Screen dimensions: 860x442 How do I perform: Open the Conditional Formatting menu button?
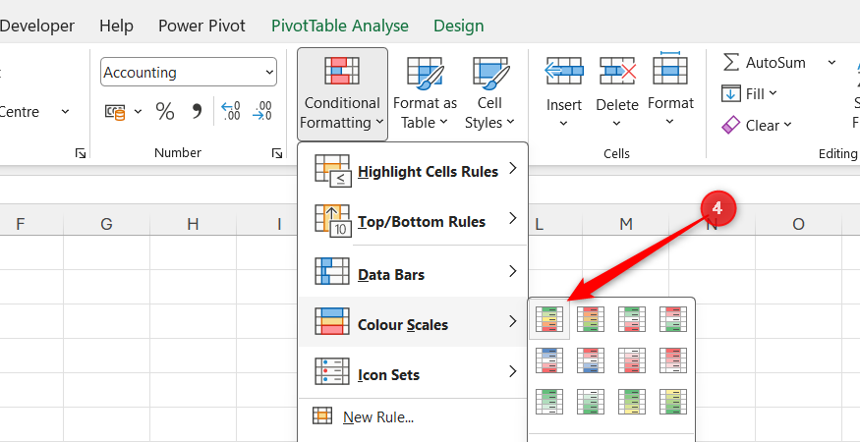[342, 93]
